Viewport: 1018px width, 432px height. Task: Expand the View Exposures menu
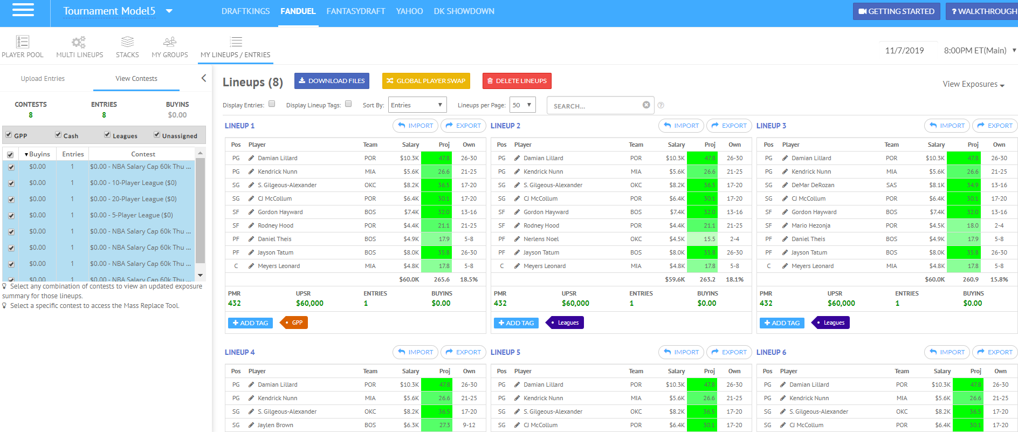(973, 84)
